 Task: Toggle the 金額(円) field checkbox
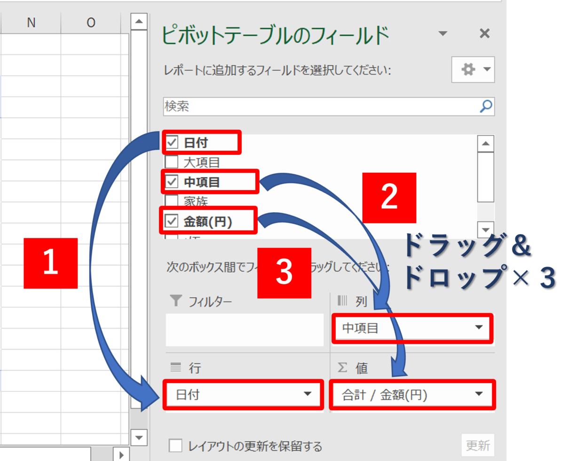[x=172, y=221]
